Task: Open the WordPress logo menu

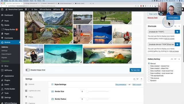Action: coord(2,10)
